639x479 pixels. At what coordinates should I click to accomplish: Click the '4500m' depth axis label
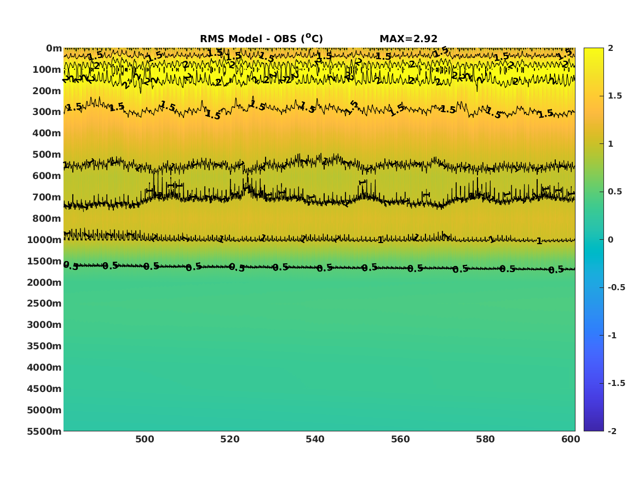coord(44,389)
